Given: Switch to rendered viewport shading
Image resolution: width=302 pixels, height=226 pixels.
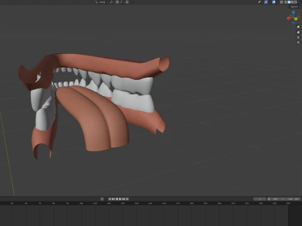Looking at the screenshot, I should pyautogui.click(x=296, y=2).
